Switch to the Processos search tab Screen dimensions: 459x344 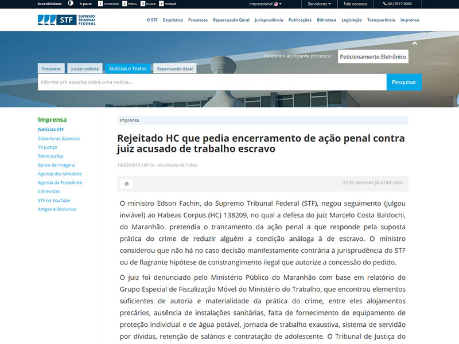51,68
